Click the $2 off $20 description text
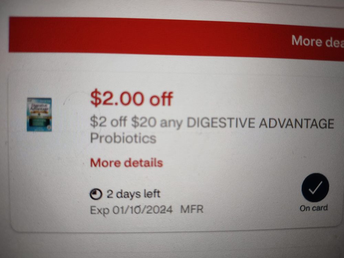Image resolution: width=344 pixels, height=258 pixels. point(123,122)
